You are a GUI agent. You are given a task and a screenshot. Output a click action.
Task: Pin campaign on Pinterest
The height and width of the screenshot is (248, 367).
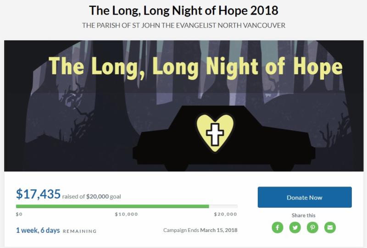313,227
